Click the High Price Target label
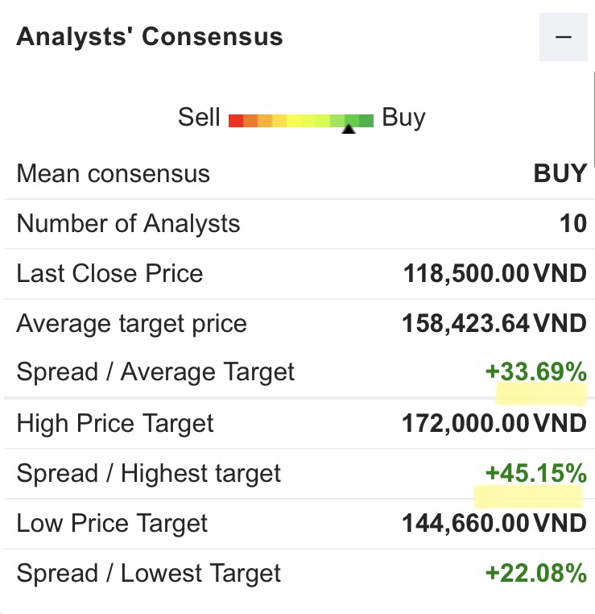 tap(115, 423)
